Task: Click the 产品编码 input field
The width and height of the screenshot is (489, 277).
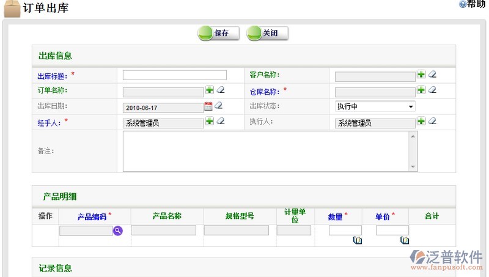Action: click(x=86, y=231)
